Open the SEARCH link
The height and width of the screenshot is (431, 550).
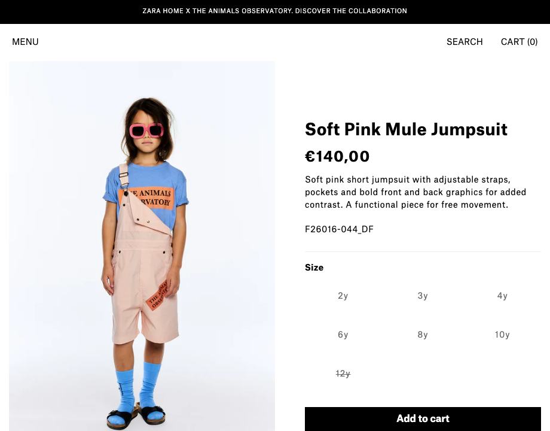(x=465, y=42)
